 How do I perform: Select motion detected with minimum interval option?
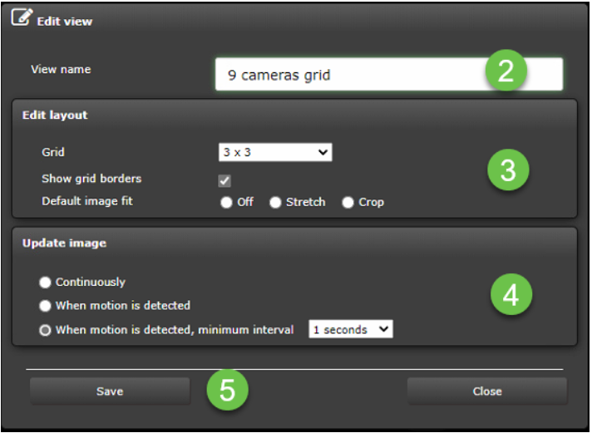click(x=45, y=330)
